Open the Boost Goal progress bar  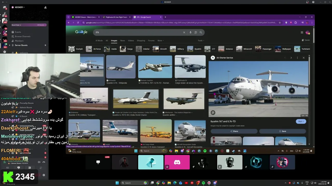(29, 25)
